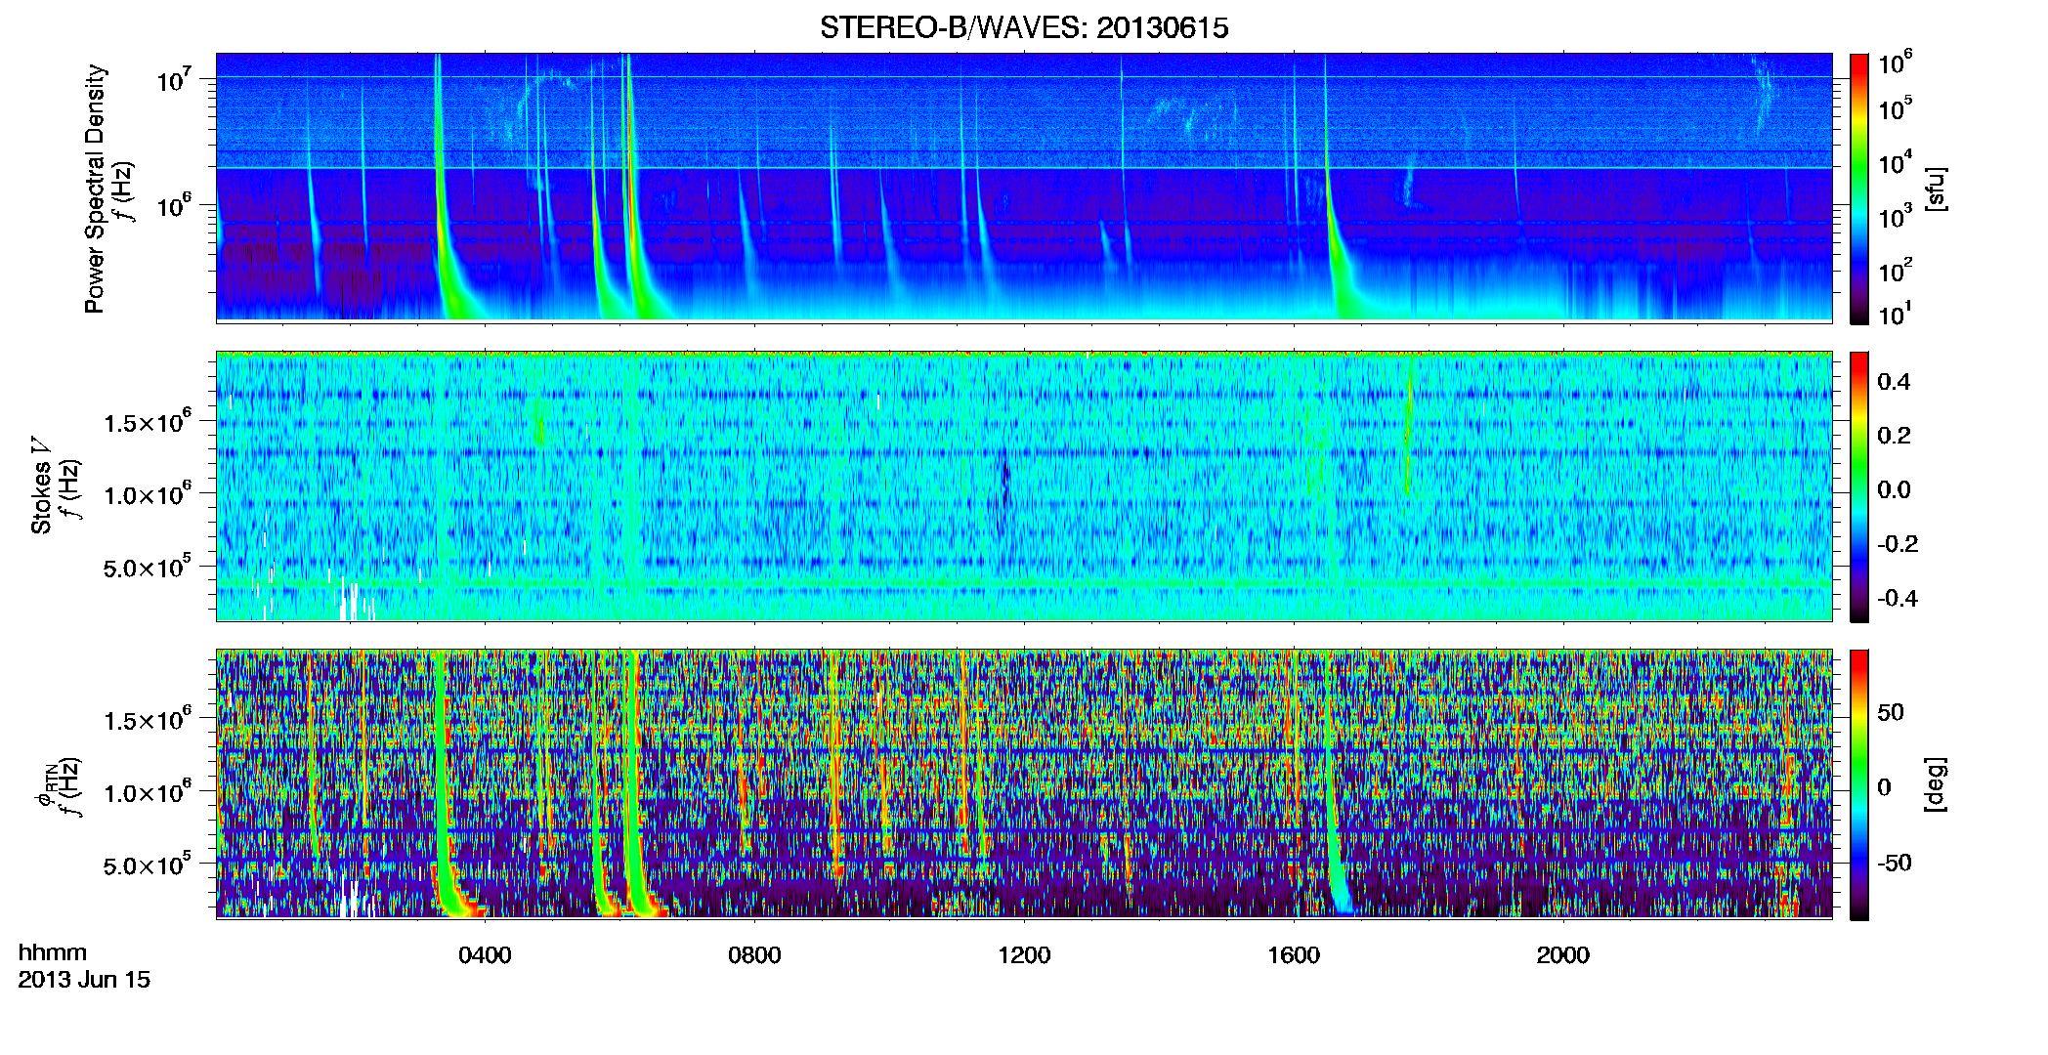Select -0.2 on the Stokes V colorbar
Image resolution: width=2048 pixels, height=1055 pixels.
click(1898, 544)
